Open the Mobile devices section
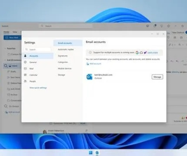Viewport: 187px width, 156px height. [x=65, y=69]
